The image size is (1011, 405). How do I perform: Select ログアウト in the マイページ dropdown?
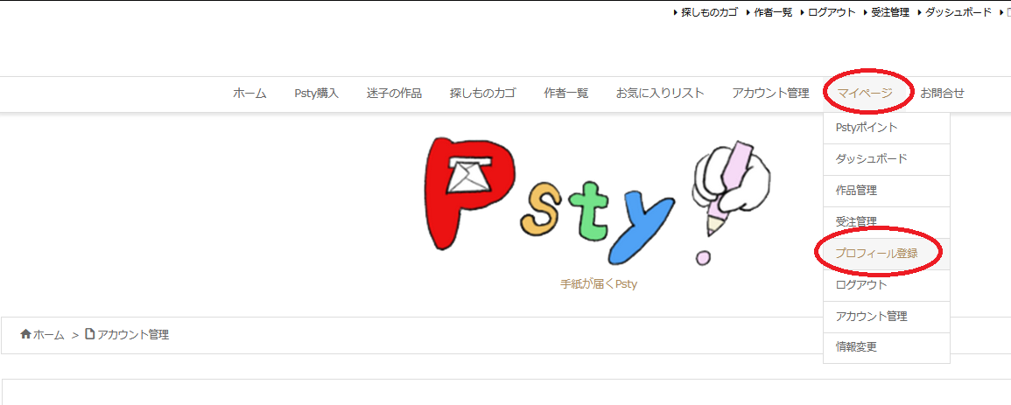[x=887, y=285]
